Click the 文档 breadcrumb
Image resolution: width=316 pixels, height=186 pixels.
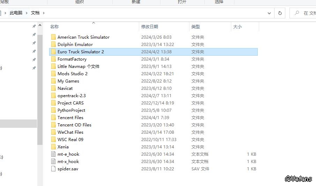pos(35,13)
